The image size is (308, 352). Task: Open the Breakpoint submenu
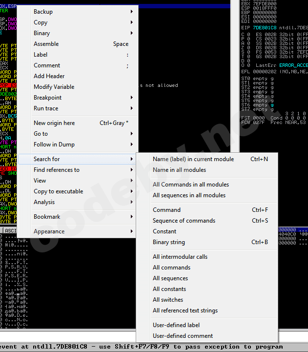pyautogui.click(x=47, y=98)
